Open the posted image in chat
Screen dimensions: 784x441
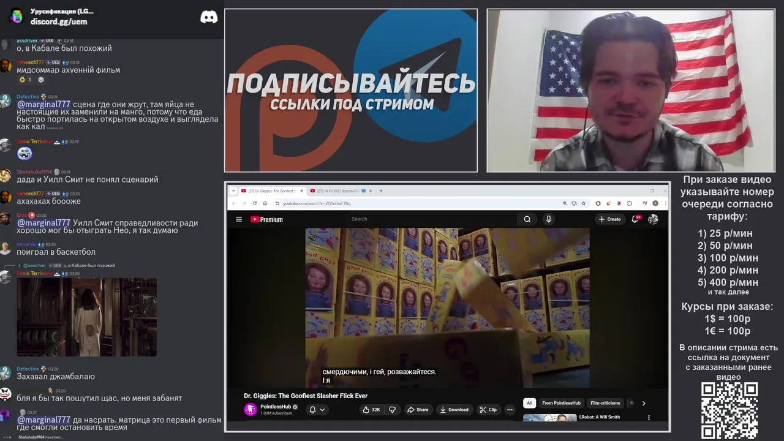(x=86, y=317)
